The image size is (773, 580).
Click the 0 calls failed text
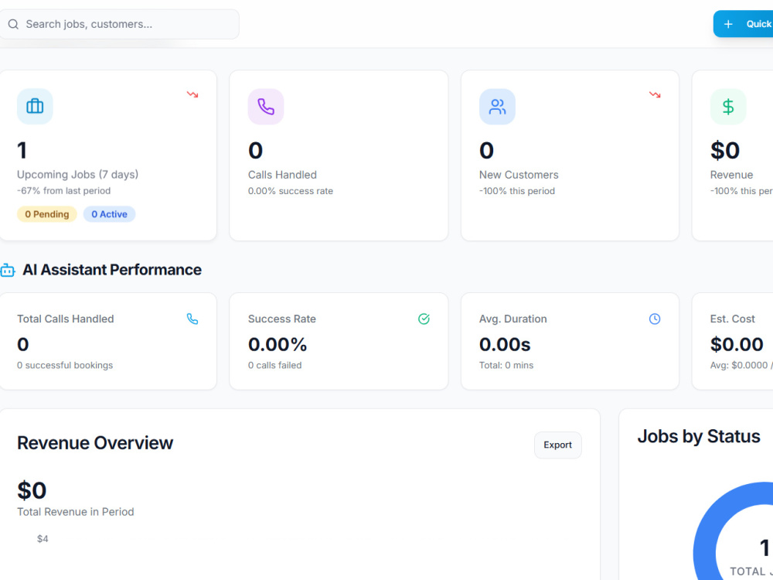[274, 366]
